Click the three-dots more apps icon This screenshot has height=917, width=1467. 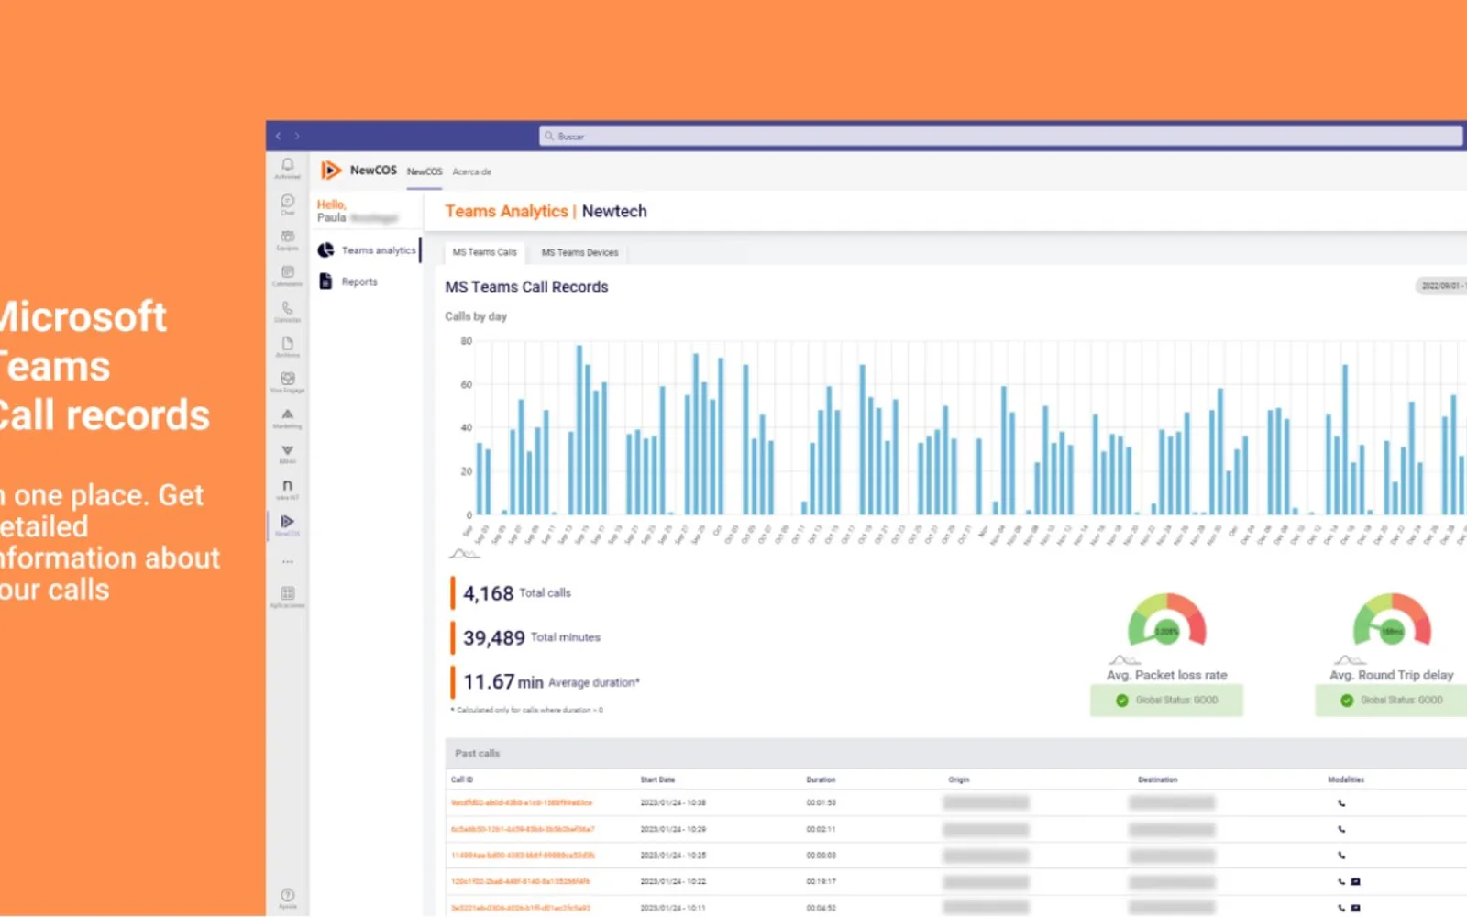point(288,561)
